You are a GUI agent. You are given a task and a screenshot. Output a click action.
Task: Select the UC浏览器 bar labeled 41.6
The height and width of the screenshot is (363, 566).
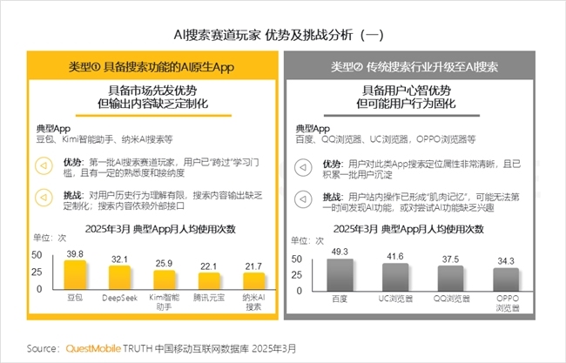pos(395,277)
